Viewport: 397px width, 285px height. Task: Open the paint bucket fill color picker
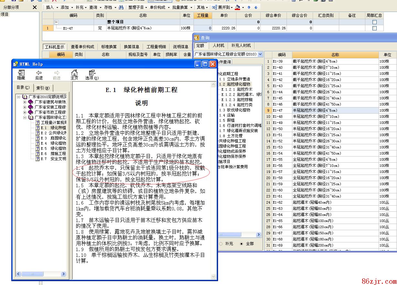click(x=238, y=7)
